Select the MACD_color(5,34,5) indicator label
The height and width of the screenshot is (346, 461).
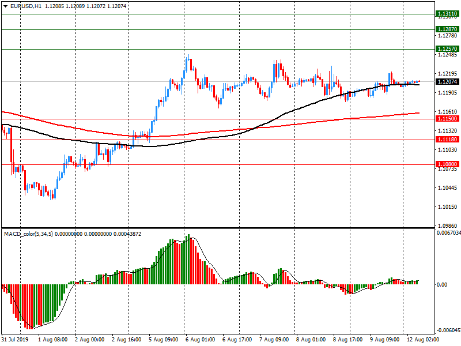tap(28, 234)
